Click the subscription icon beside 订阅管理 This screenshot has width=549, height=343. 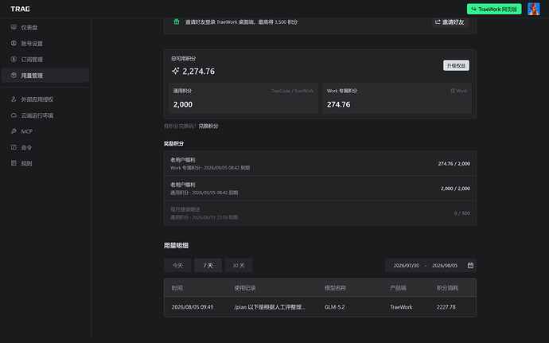14,59
